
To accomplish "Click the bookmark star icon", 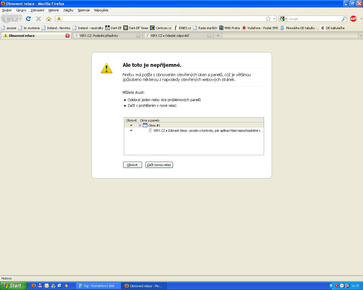I will tap(268, 19).
